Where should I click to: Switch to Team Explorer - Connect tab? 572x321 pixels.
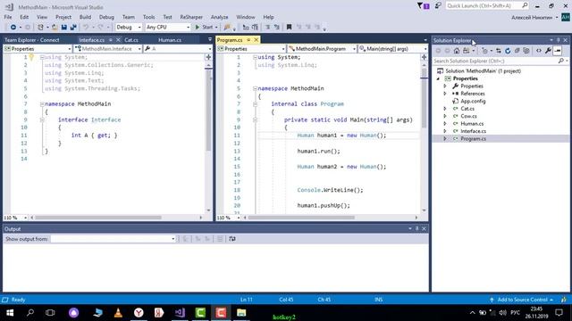click(32, 40)
